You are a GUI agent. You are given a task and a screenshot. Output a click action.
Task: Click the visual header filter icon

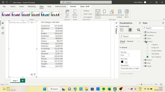coord(28,22)
